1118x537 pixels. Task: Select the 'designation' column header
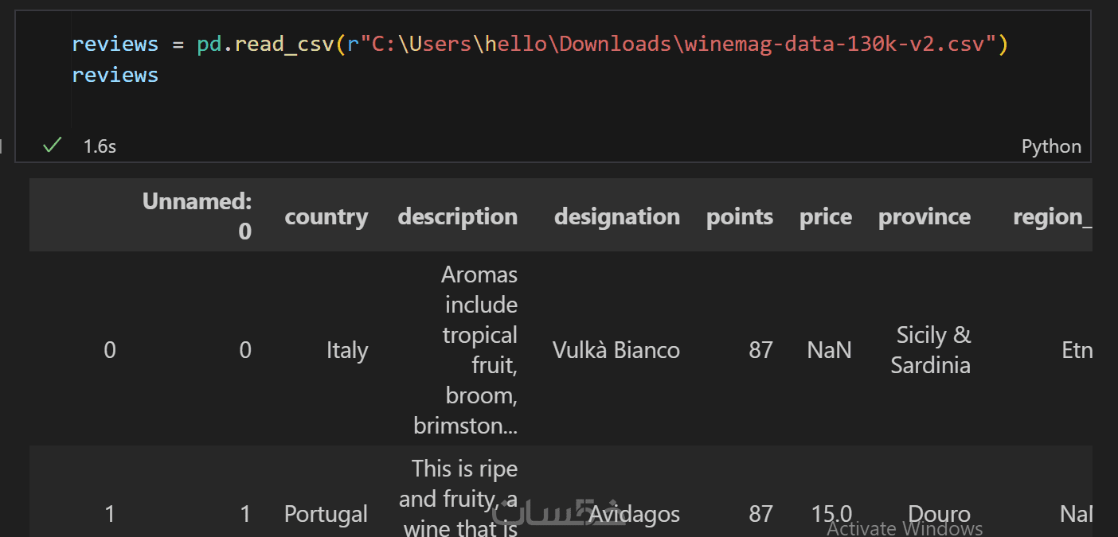tap(616, 217)
